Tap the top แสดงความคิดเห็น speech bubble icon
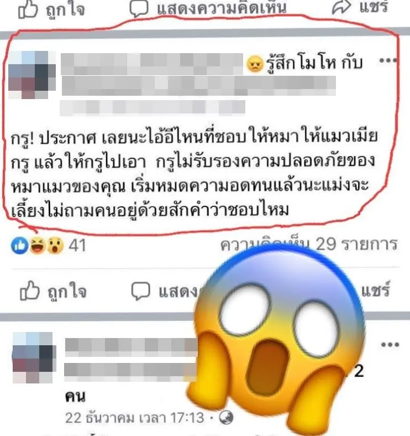The image size is (410, 436). [139, 8]
